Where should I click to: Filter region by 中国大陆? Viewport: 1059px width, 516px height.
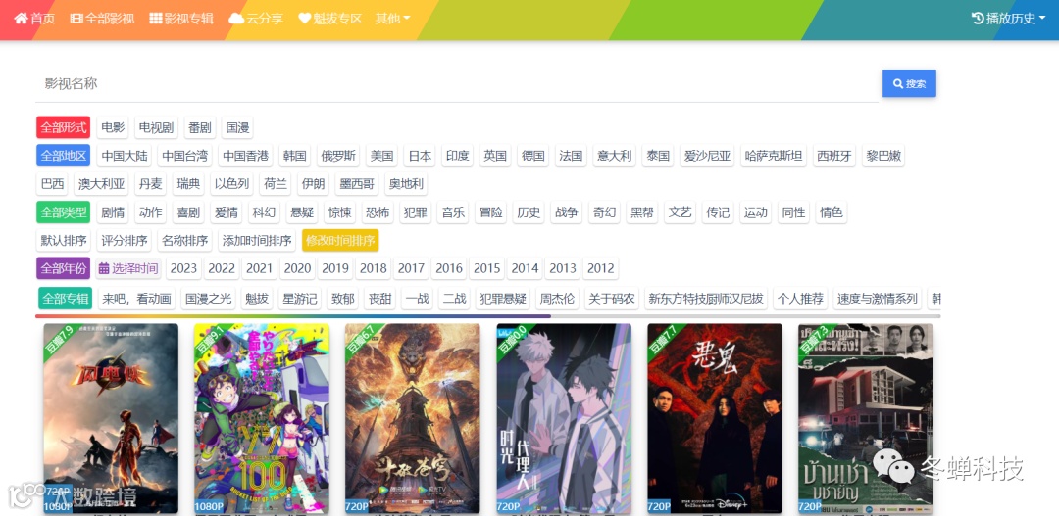click(x=125, y=156)
